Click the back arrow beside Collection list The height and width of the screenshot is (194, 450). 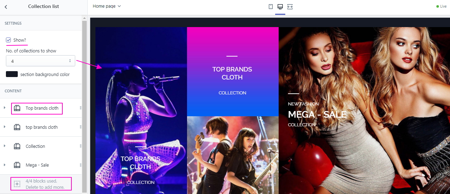coord(6,7)
